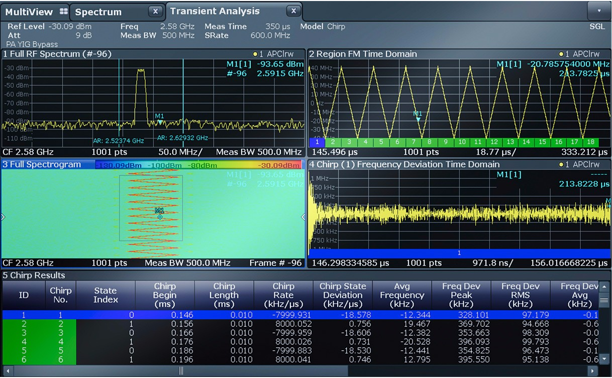Focus the Full Spectrogram window title
This screenshot has height=378, width=612.
(42, 165)
